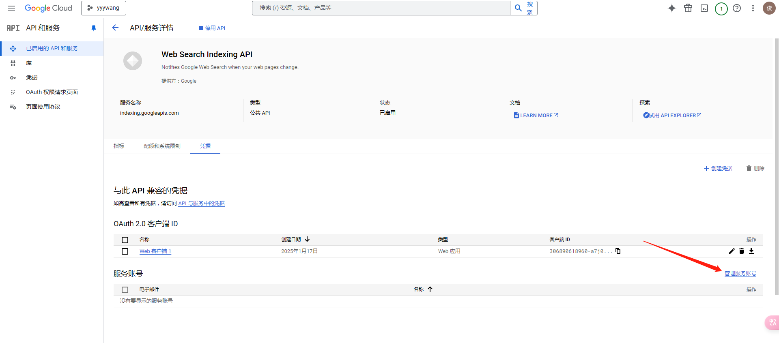Click the help question mark icon

coord(737,8)
